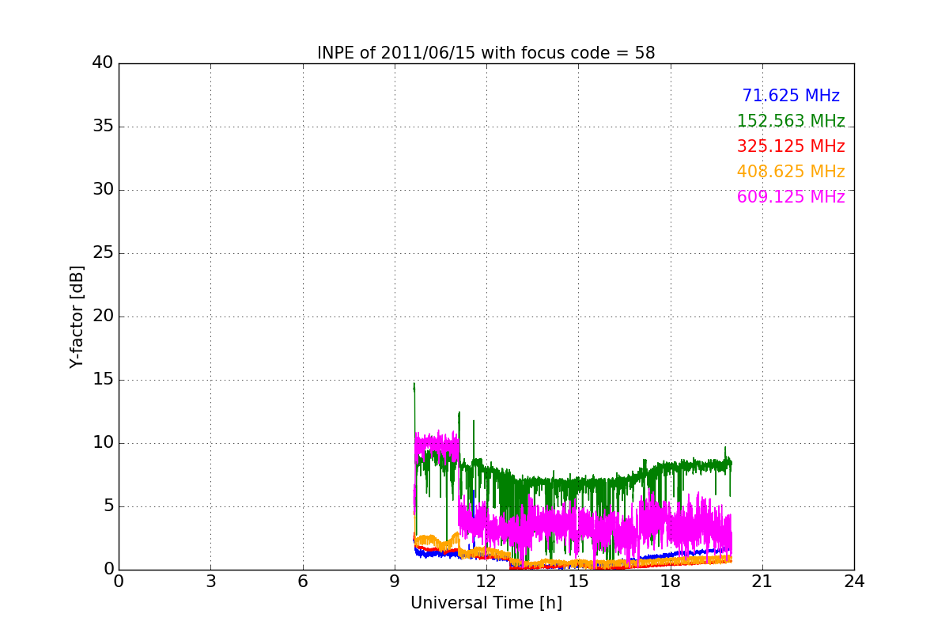Click the y-axis tick label 20
This screenshot has height=633, width=949.
[x=103, y=316]
